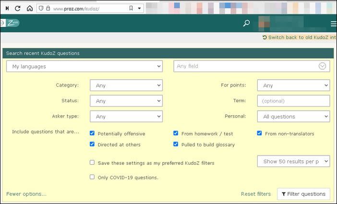Open the shield tracking protection icon
Screen dimensions: 337x204
pos(41,8)
